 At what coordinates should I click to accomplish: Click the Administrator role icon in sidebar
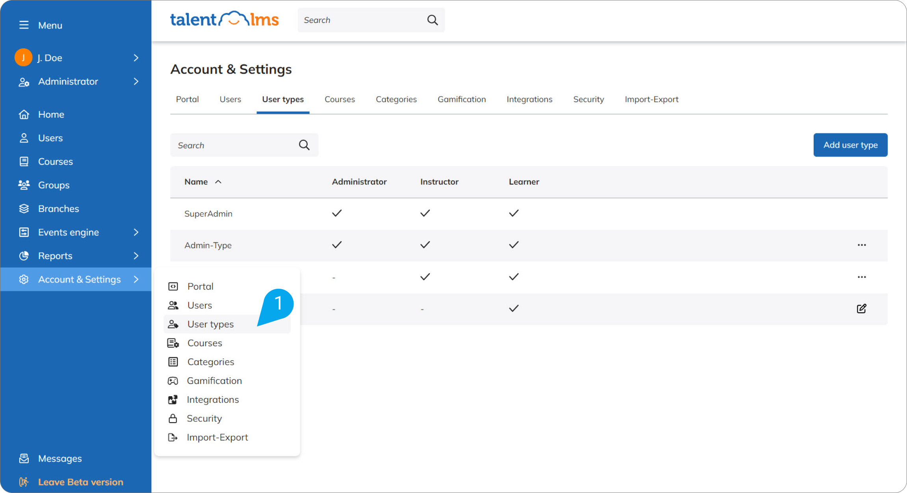point(24,82)
